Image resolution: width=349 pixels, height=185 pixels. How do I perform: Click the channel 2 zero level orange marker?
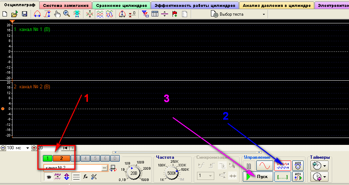point(3,109)
